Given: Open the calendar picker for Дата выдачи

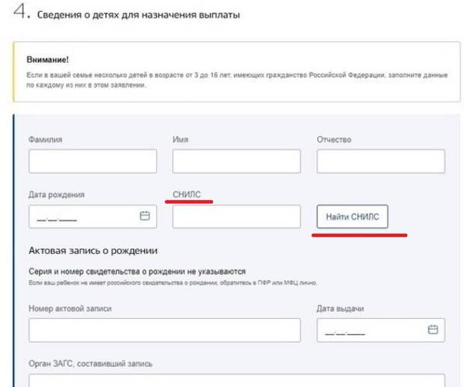Looking at the screenshot, I should (433, 329).
